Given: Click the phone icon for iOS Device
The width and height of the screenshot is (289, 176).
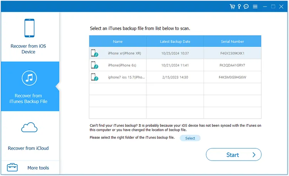Looking at the screenshot, I should 29,28.
